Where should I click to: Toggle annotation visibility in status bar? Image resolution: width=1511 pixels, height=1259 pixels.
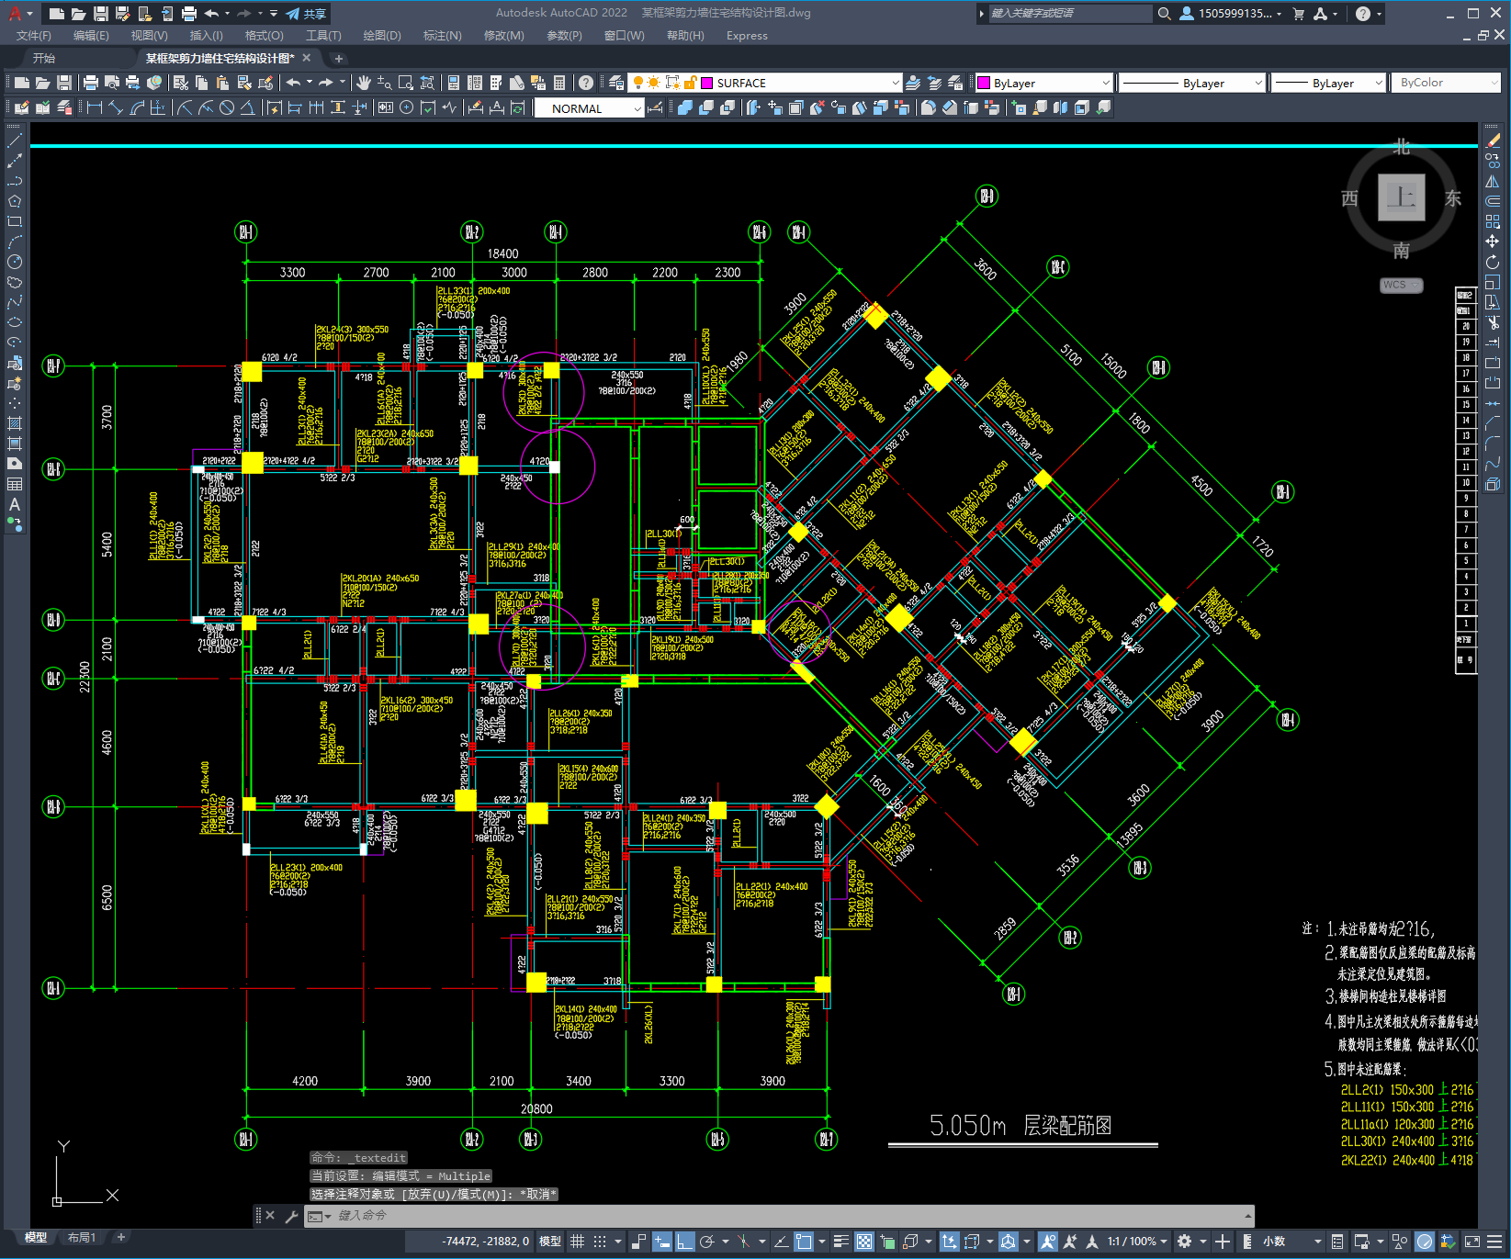[x=1048, y=1242]
